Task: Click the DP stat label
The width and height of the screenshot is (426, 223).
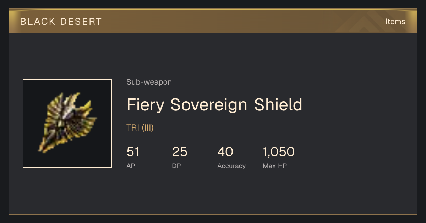Action: click(x=176, y=166)
